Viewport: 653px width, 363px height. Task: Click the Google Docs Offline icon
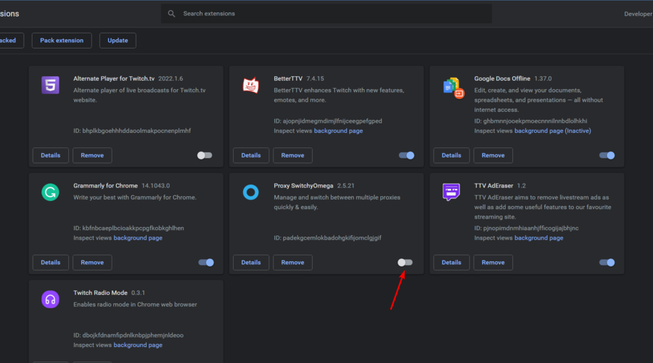tap(453, 87)
